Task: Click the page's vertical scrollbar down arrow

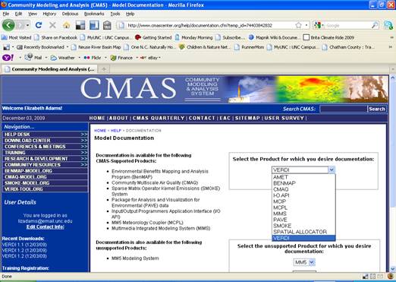Action: pos(393,269)
